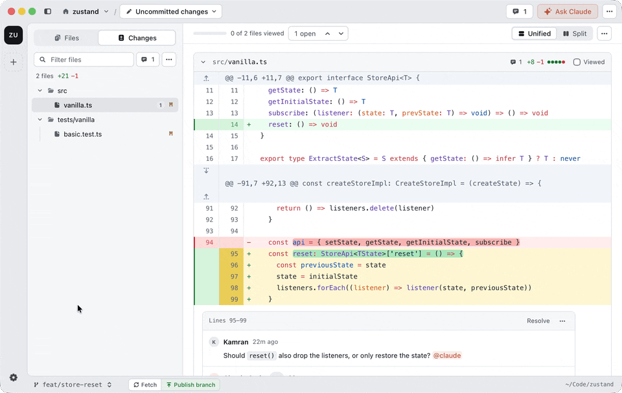Collapse the tests/vanilla folder
This screenshot has height=393, width=622.
point(40,120)
